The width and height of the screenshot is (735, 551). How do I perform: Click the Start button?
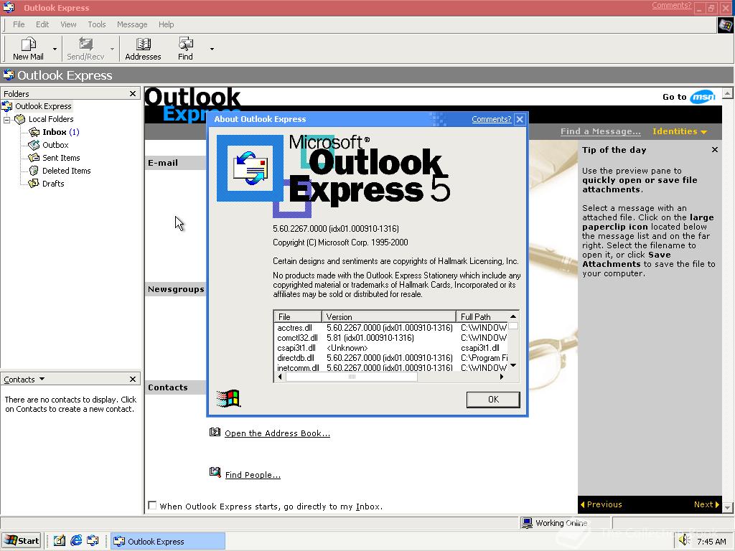[22, 541]
